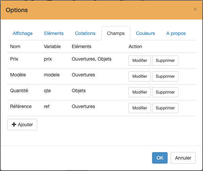Select the Prix name cell in the table
This screenshot has width=203, height=171.
(15, 59)
